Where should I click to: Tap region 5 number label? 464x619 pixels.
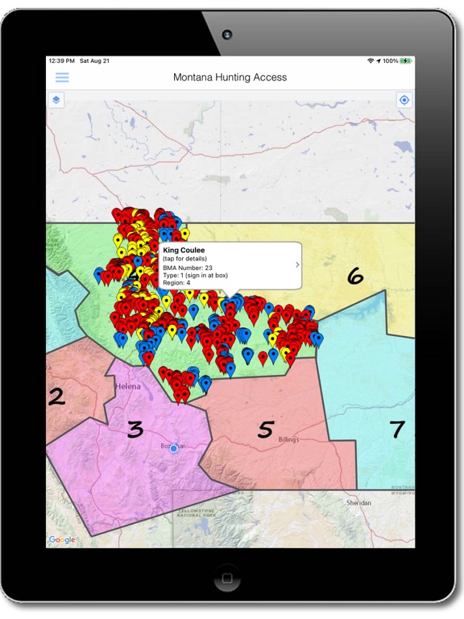click(266, 429)
